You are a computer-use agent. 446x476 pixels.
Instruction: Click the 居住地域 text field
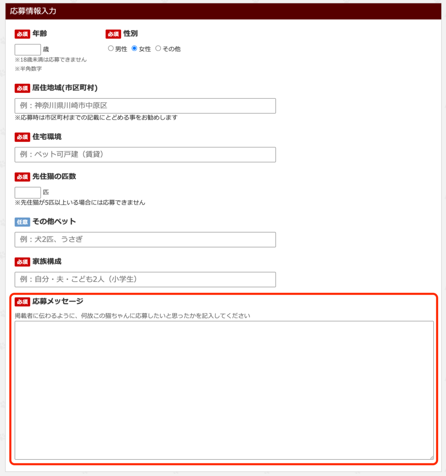[145, 106]
